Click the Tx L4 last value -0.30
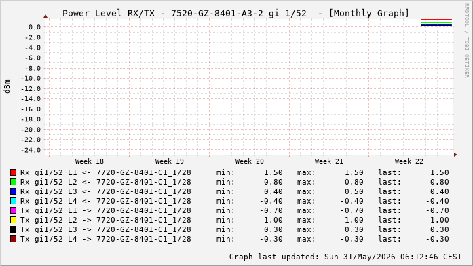 437,239
